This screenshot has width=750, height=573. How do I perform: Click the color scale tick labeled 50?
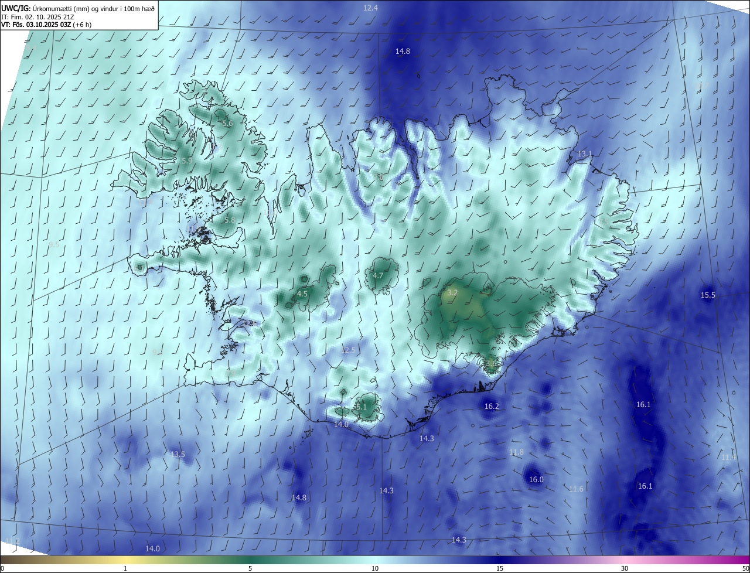tap(745, 568)
